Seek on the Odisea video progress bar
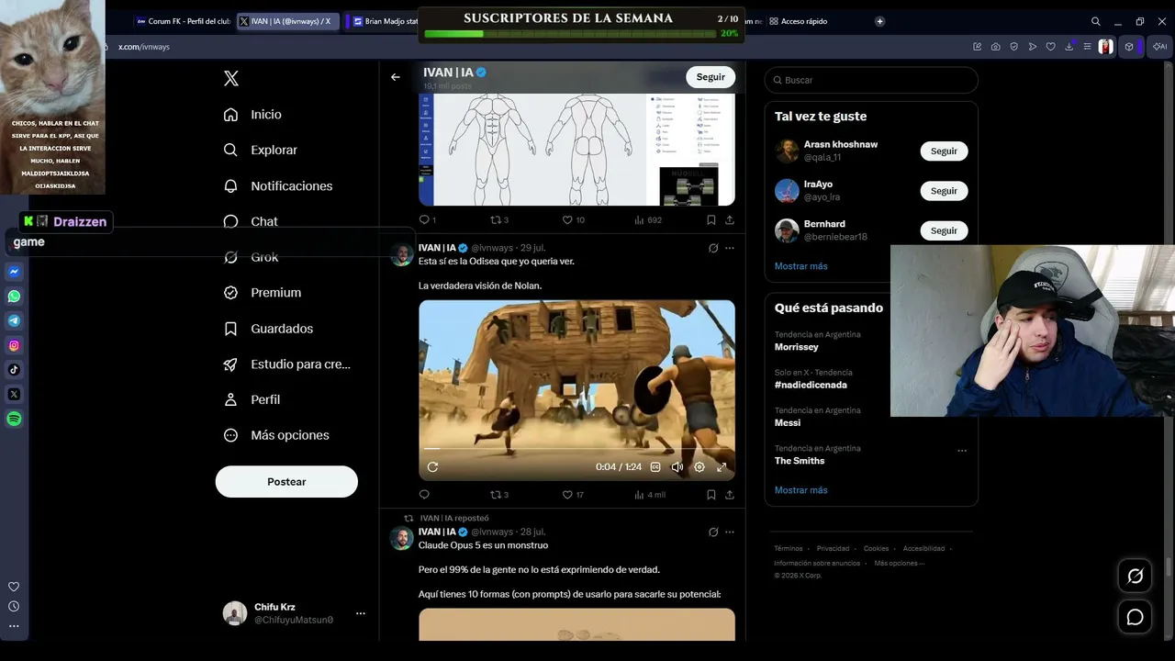The image size is (1175, 661). (576, 449)
